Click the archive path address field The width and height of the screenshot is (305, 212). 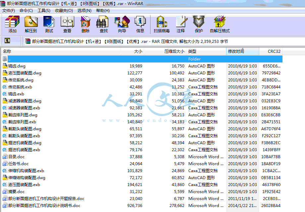164,41
